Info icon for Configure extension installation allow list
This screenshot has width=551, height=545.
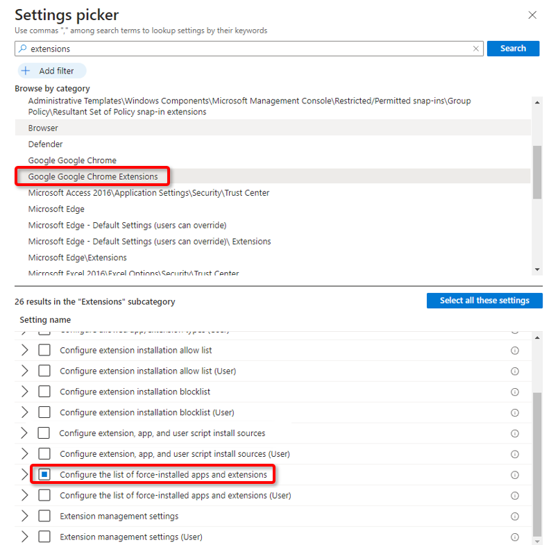pyautogui.click(x=515, y=351)
